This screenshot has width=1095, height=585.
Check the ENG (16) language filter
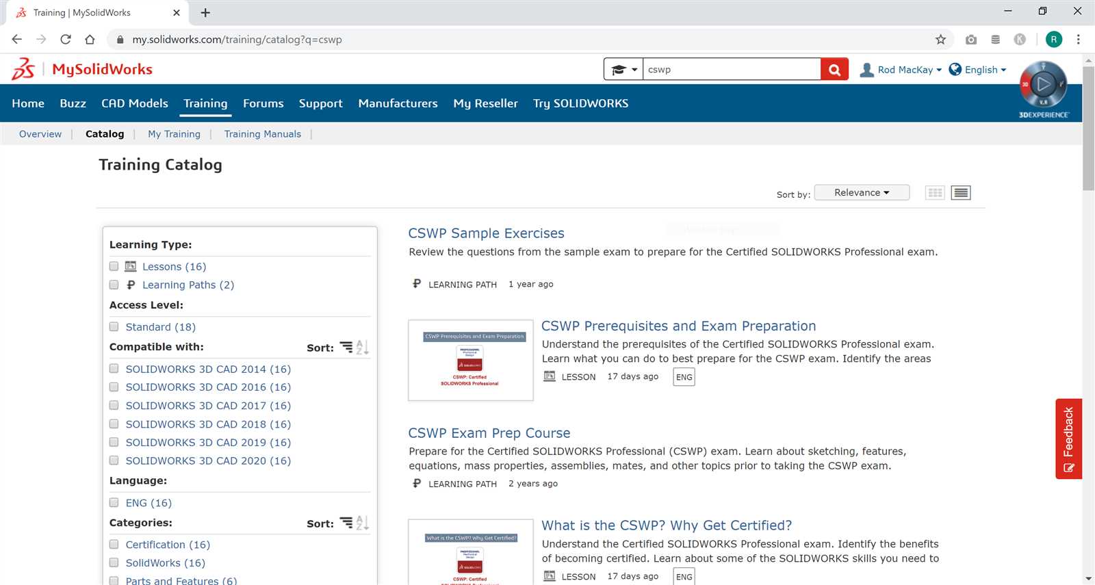tap(114, 503)
